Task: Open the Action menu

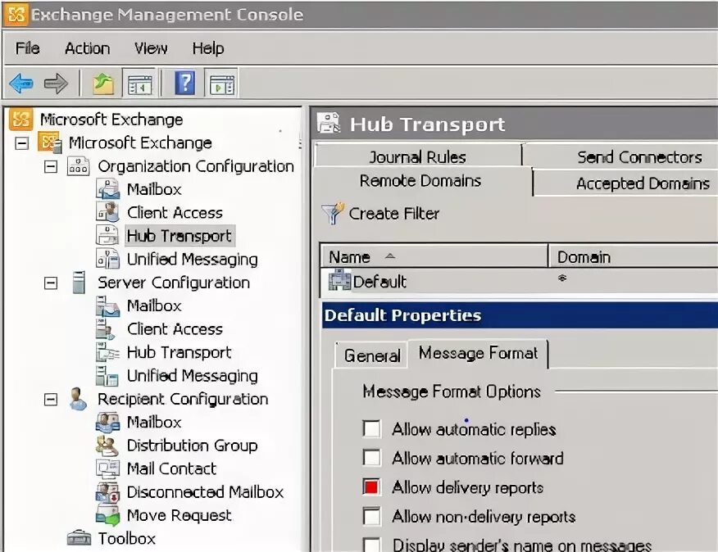Action: 88,48
